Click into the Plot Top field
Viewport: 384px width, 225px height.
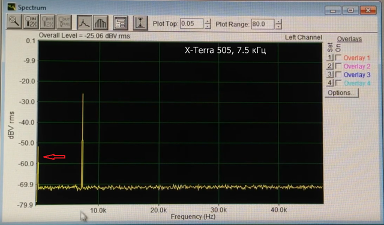point(192,24)
